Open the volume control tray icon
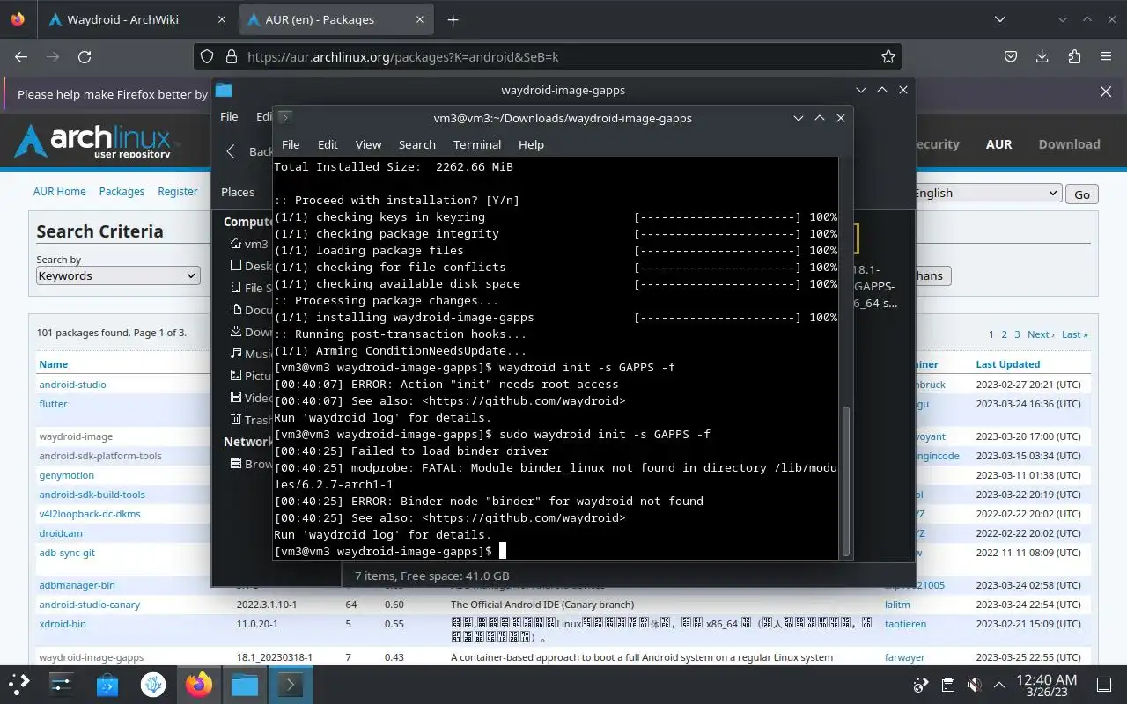1127x704 pixels. [974, 685]
